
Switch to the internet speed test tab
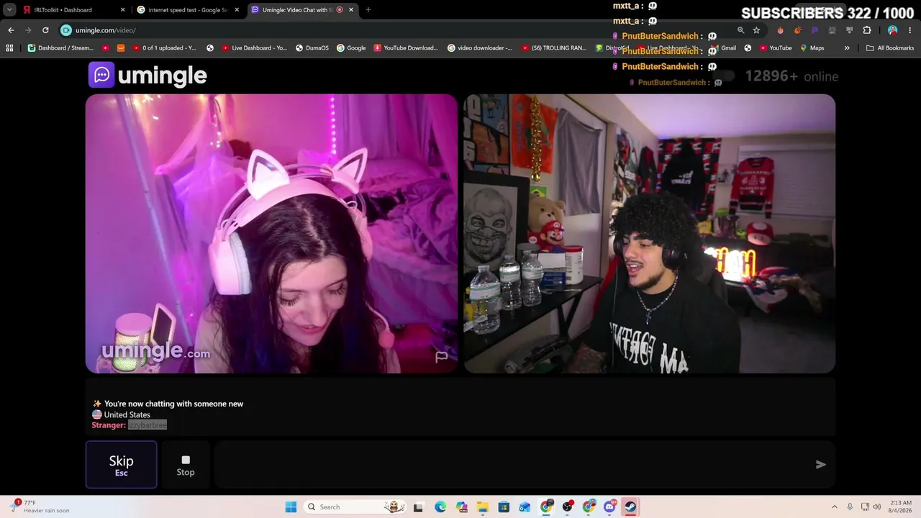coord(187,10)
